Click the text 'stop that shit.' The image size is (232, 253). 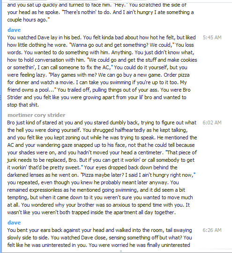(23, 105)
